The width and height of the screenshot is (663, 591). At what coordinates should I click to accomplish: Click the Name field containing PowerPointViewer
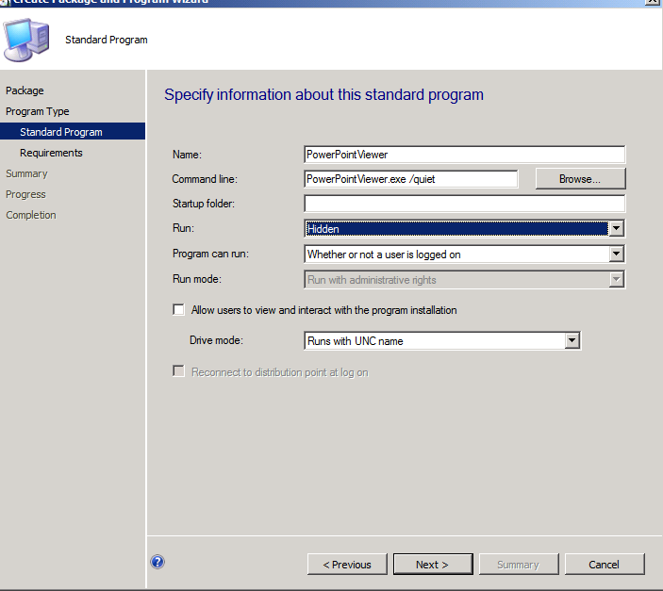click(x=464, y=155)
